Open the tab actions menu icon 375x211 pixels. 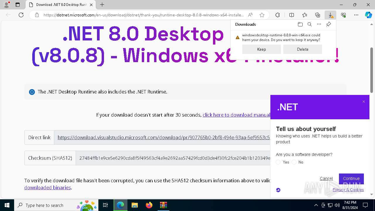(18, 5)
